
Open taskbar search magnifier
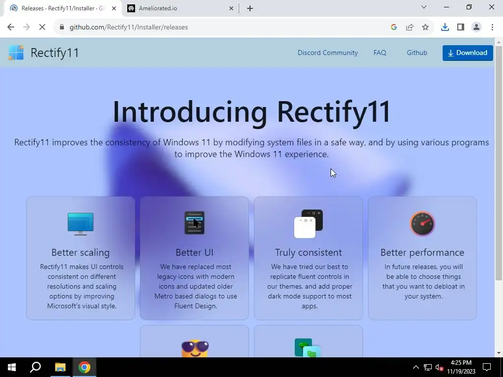[x=35, y=367]
